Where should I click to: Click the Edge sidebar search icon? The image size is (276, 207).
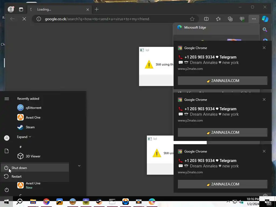tap(265, 30)
